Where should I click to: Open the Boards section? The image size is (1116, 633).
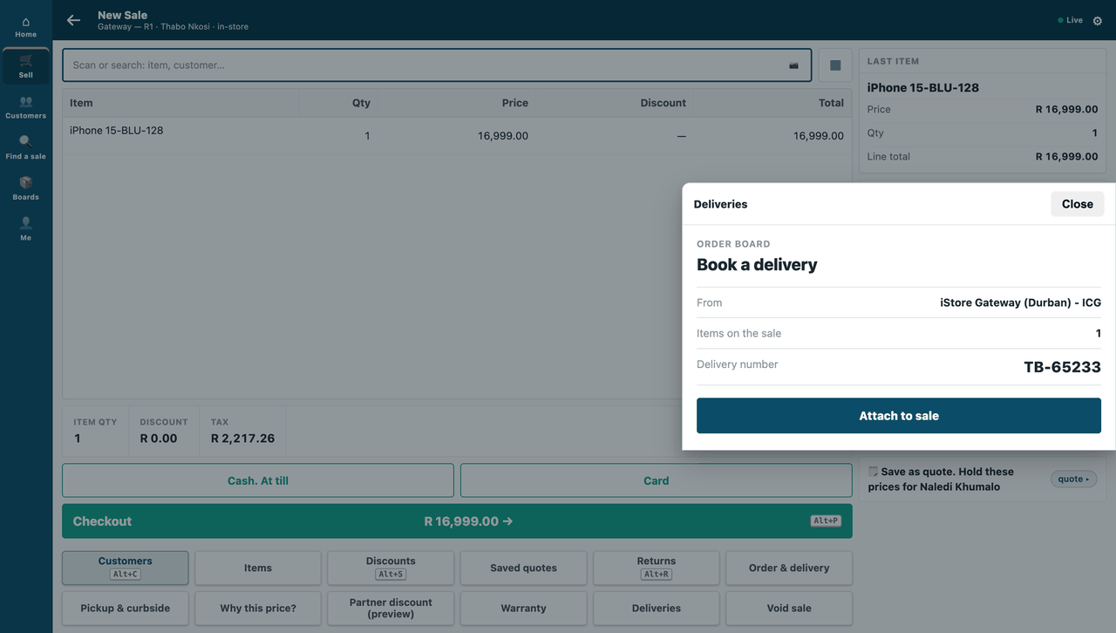point(25,189)
